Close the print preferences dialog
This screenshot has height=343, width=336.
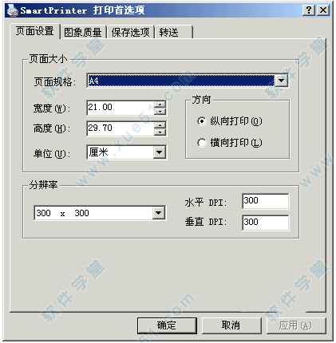coord(323,10)
